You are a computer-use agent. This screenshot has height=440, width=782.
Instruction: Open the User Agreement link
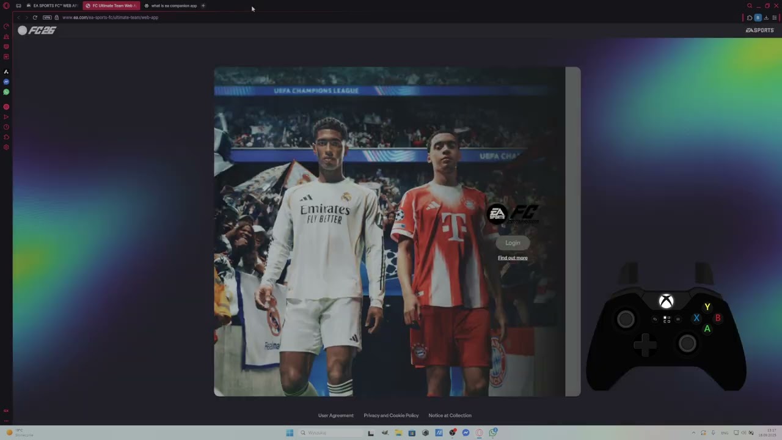[335, 416]
